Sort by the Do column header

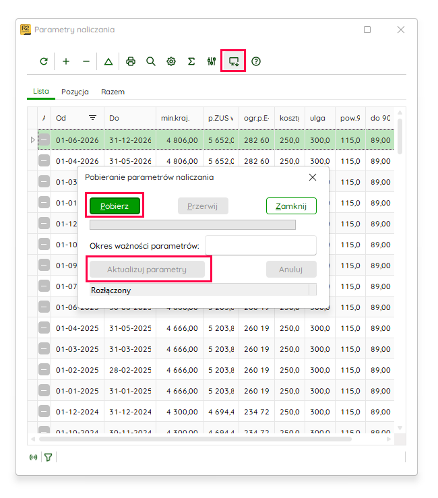click(130, 118)
